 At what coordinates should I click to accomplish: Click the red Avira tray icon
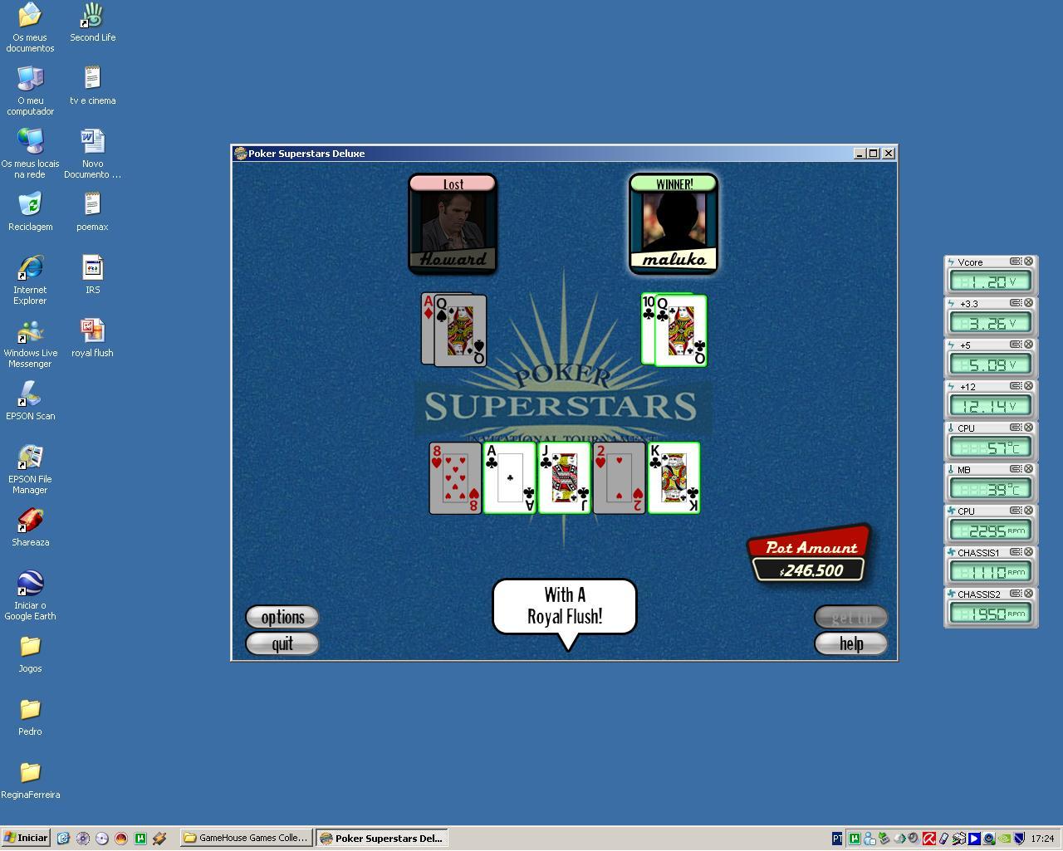(929, 839)
